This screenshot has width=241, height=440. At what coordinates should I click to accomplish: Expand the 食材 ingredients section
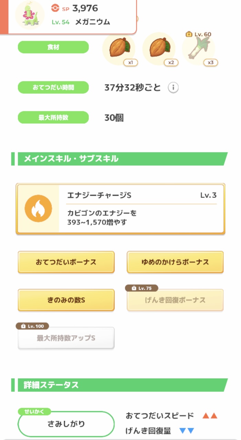(53, 47)
